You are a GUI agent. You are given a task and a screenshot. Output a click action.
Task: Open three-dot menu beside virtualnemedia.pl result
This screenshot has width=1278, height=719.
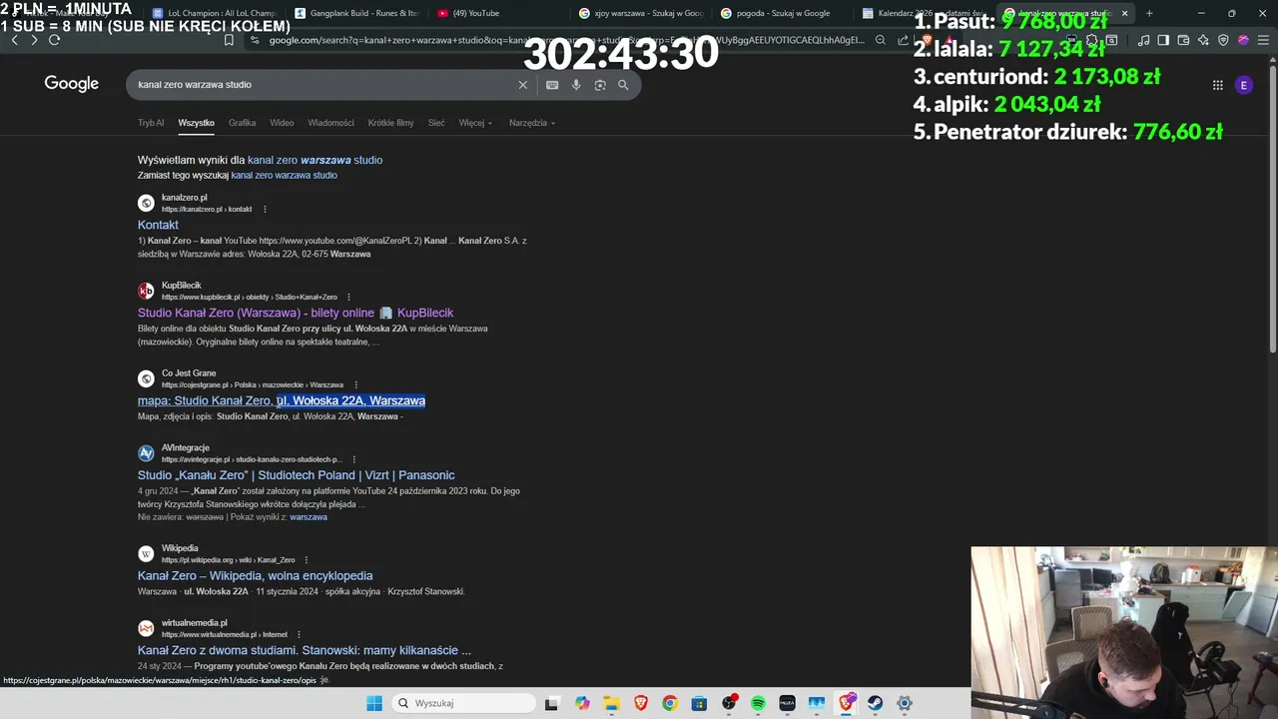[x=299, y=634]
